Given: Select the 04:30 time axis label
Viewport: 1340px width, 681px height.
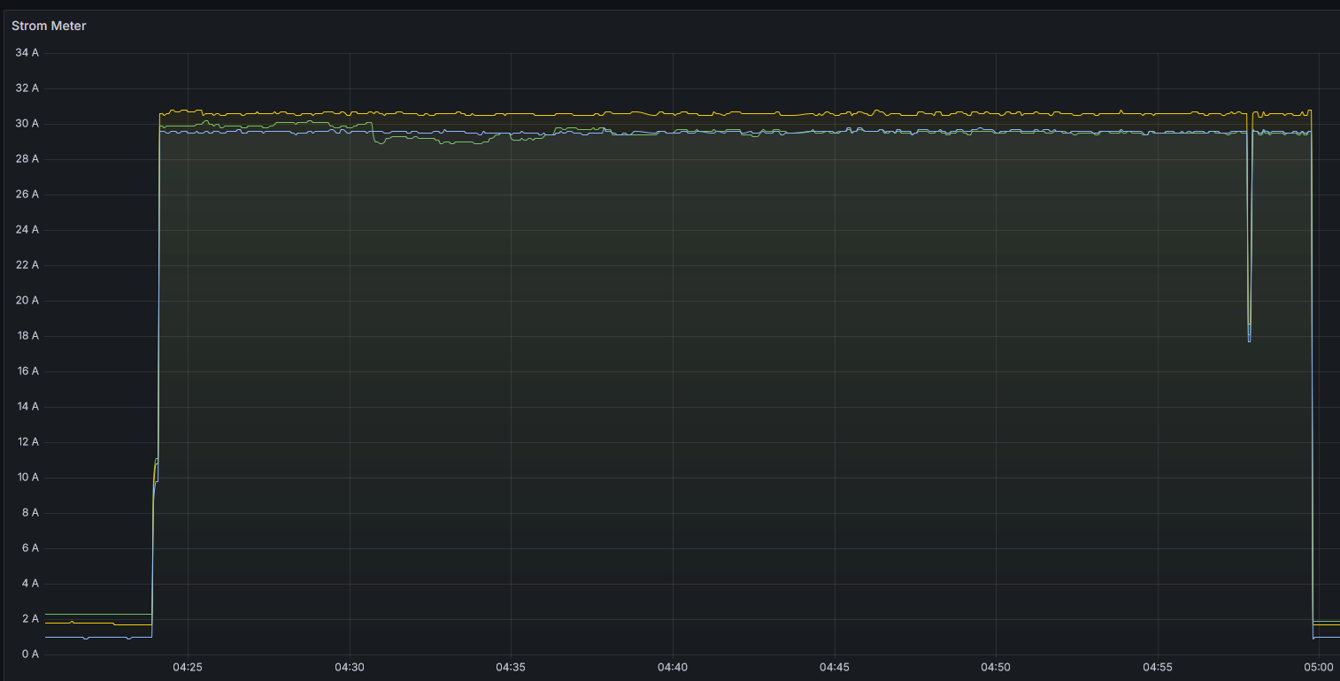Looking at the screenshot, I should 350,666.
